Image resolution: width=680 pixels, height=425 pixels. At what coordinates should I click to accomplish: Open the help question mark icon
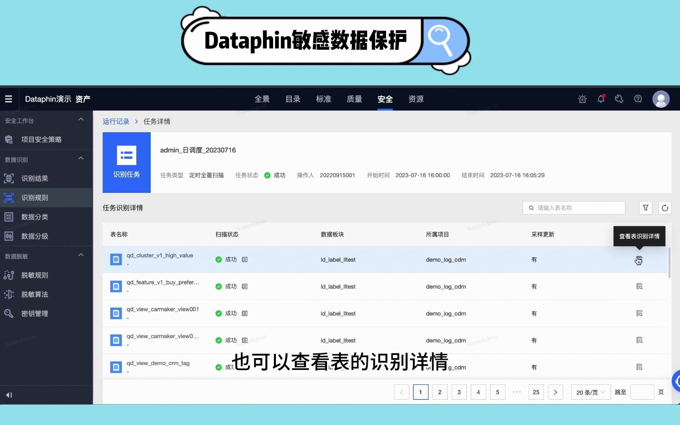638,99
